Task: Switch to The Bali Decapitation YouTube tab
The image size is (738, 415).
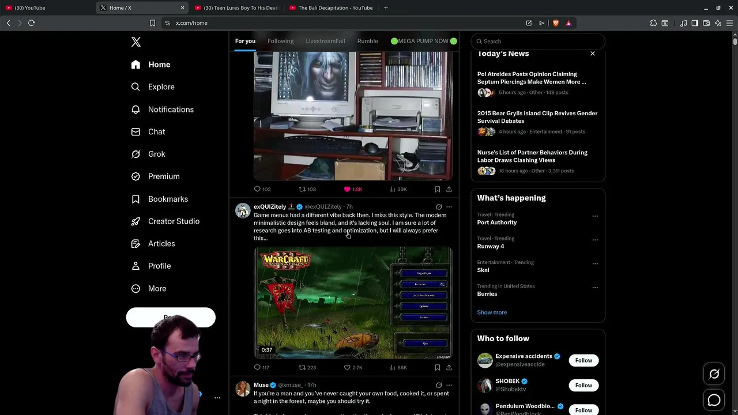Action: click(330, 7)
